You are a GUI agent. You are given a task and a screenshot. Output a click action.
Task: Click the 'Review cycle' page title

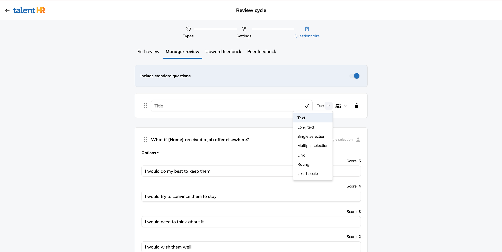coord(251,10)
